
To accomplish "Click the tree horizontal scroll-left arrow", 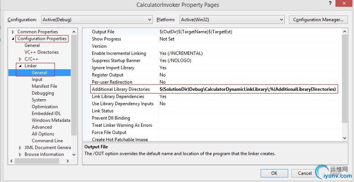I will coord(11,161).
